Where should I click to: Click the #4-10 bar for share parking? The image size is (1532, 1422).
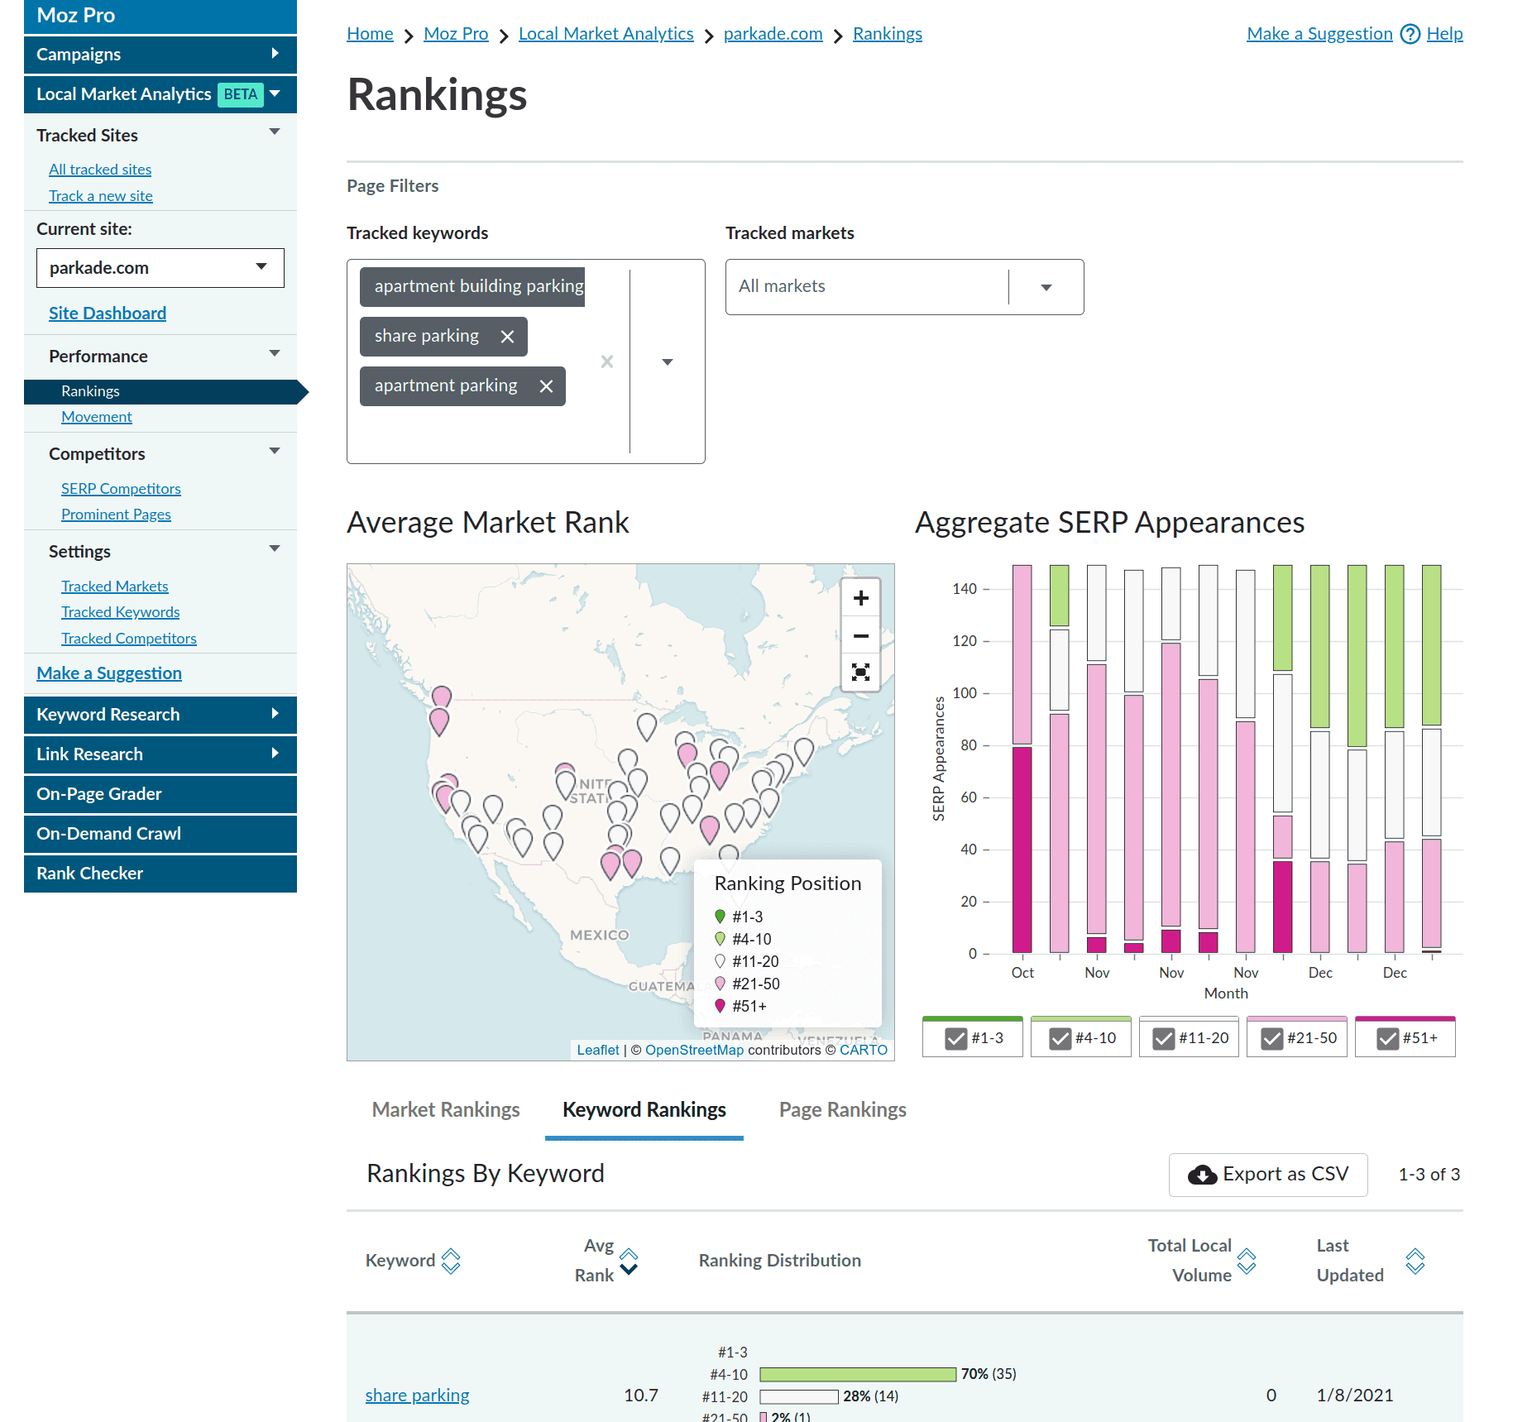(858, 1374)
